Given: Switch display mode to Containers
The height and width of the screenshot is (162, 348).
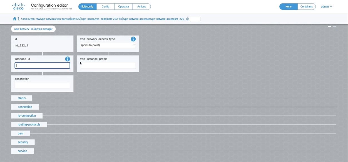Looking at the screenshot, I should [306, 6].
